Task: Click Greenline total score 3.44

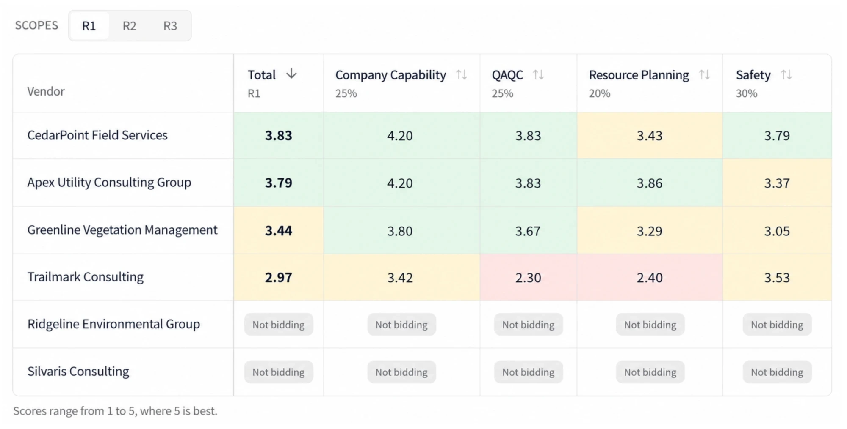Action: click(279, 230)
